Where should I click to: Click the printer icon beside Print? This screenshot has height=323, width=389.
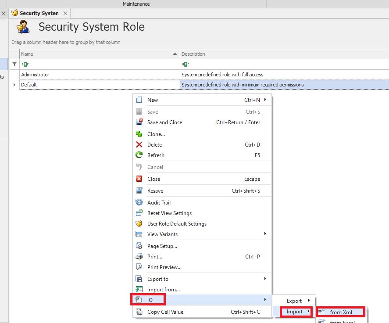coord(139,257)
